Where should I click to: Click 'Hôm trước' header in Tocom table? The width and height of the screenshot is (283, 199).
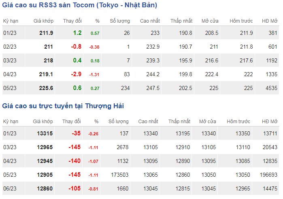pos(241,21)
